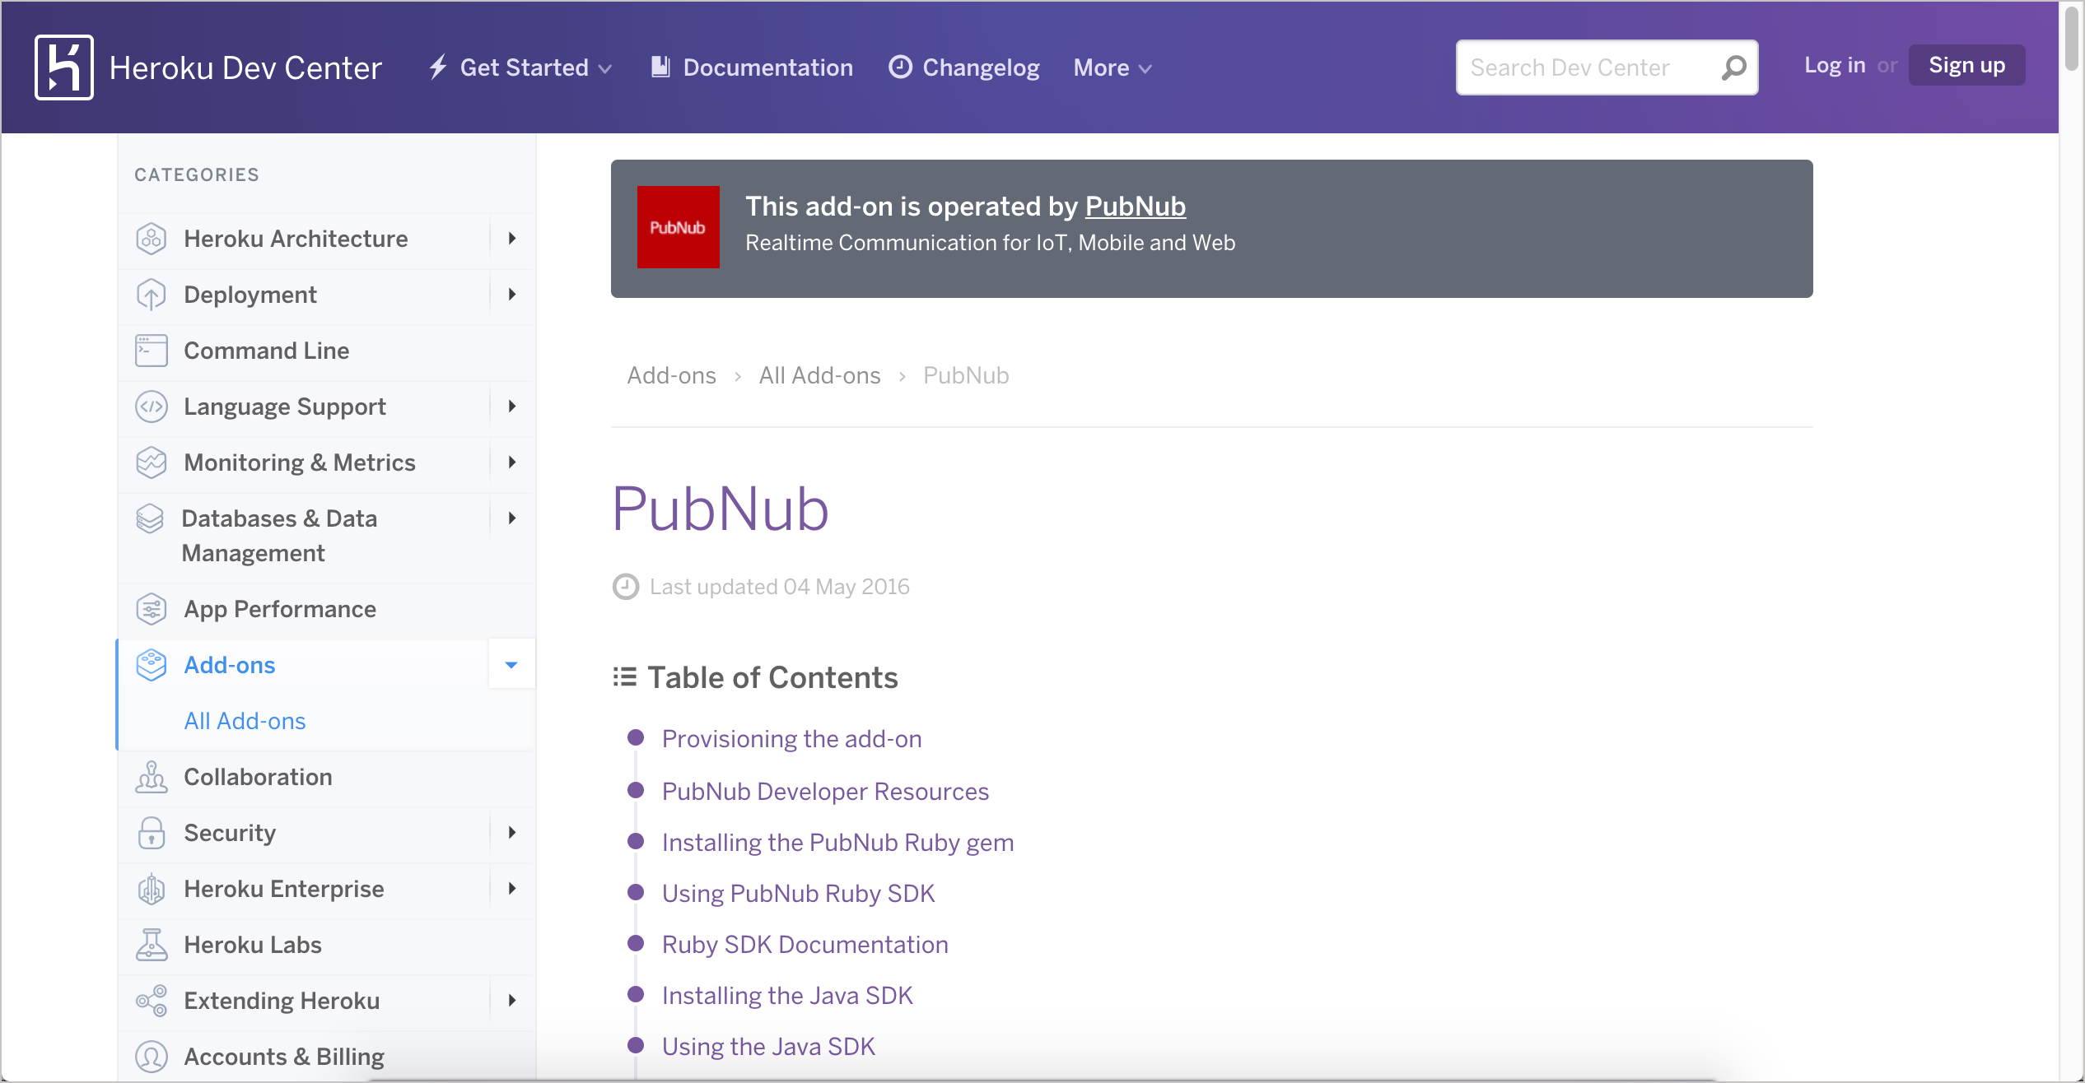
Task: Click the lightning bolt Get Started icon
Action: coord(439,67)
